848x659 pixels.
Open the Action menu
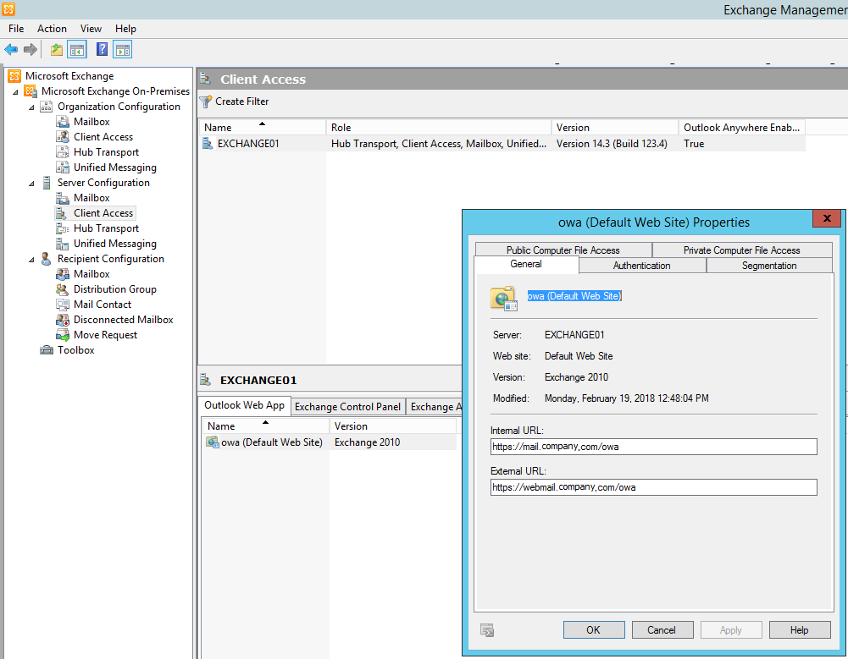pyautogui.click(x=52, y=28)
